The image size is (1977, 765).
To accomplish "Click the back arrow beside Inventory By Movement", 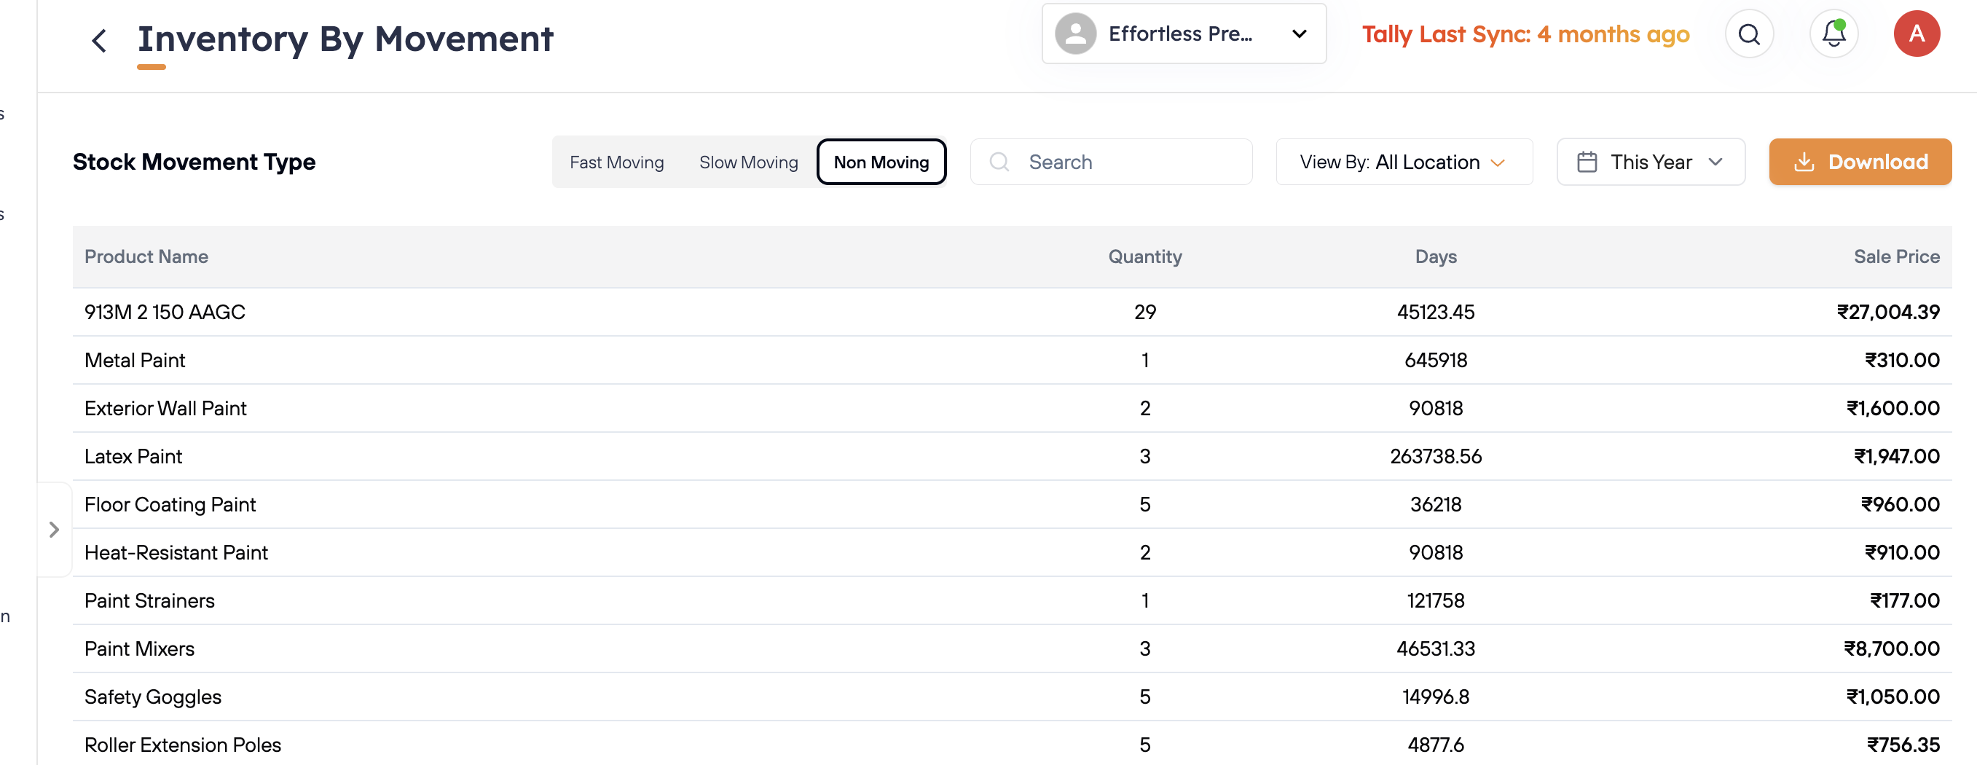I will tap(99, 41).
